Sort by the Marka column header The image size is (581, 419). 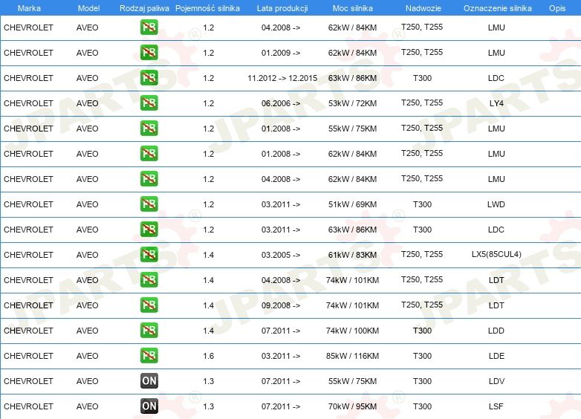[x=29, y=7]
